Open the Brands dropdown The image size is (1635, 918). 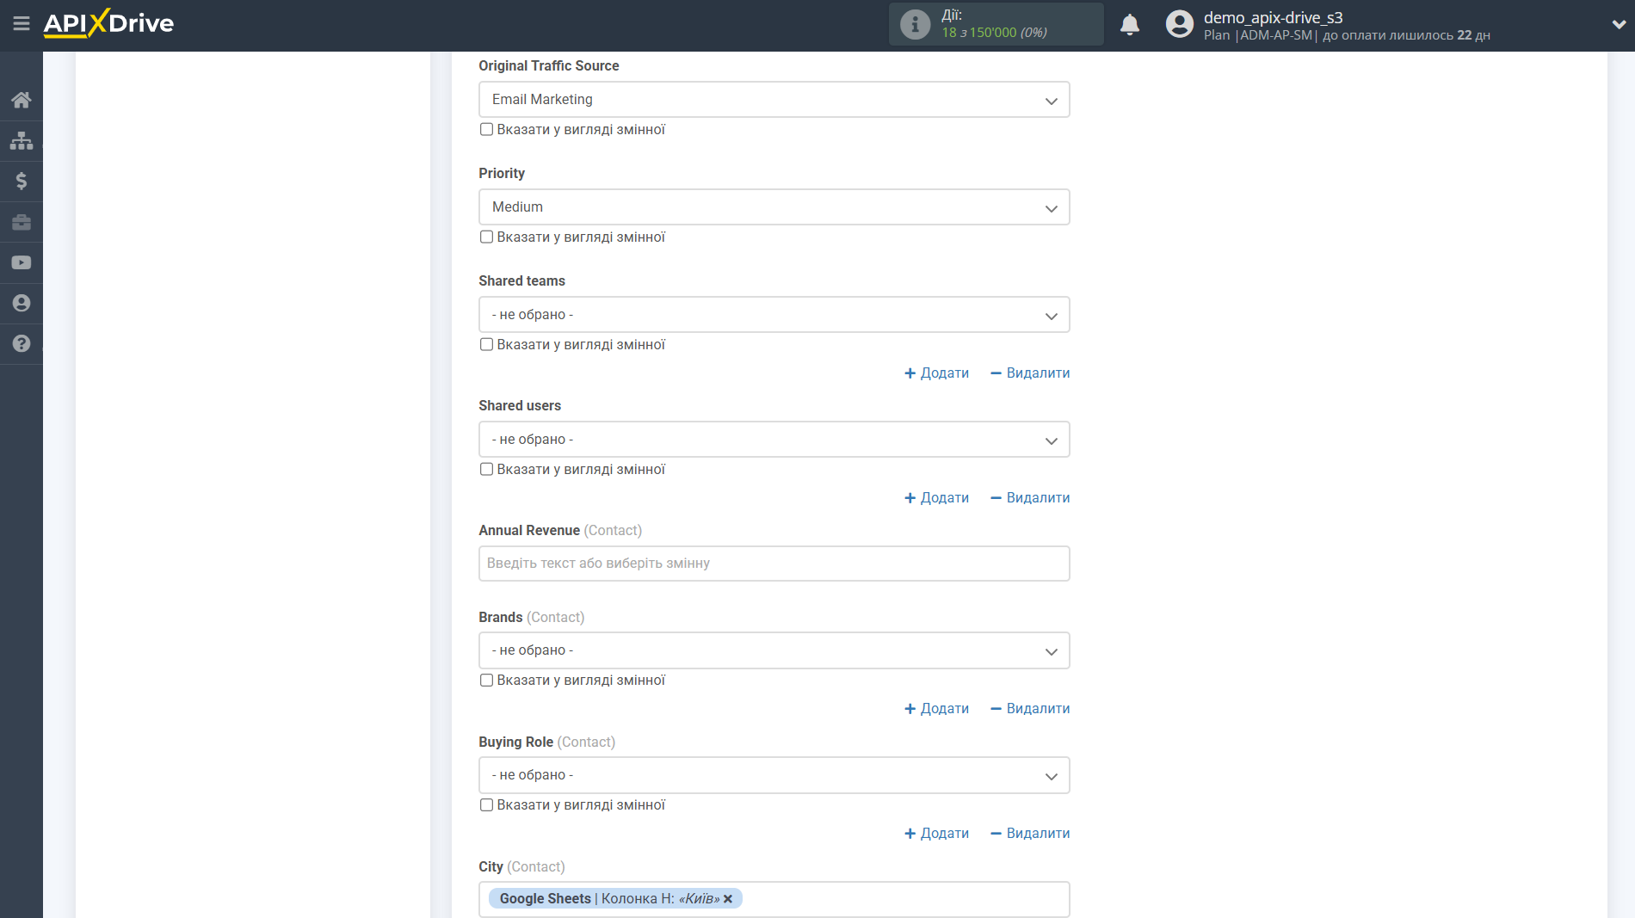coord(774,650)
